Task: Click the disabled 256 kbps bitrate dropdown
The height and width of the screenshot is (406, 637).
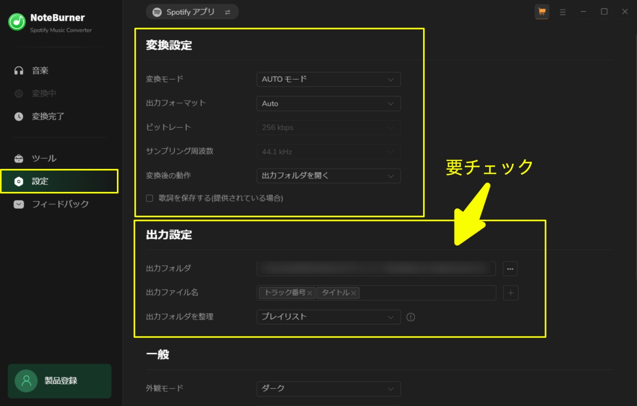Action: [x=328, y=127]
